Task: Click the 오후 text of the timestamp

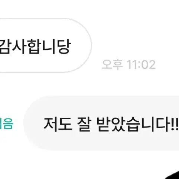Action: pos(112,65)
